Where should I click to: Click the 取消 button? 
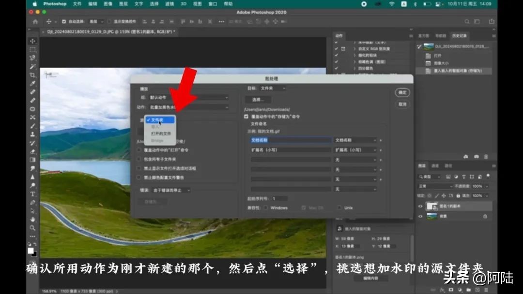pos(402,104)
